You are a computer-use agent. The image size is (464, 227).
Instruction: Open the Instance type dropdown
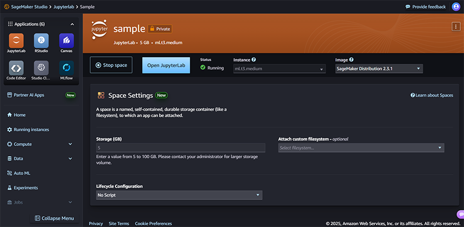pyautogui.click(x=279, y=69)
